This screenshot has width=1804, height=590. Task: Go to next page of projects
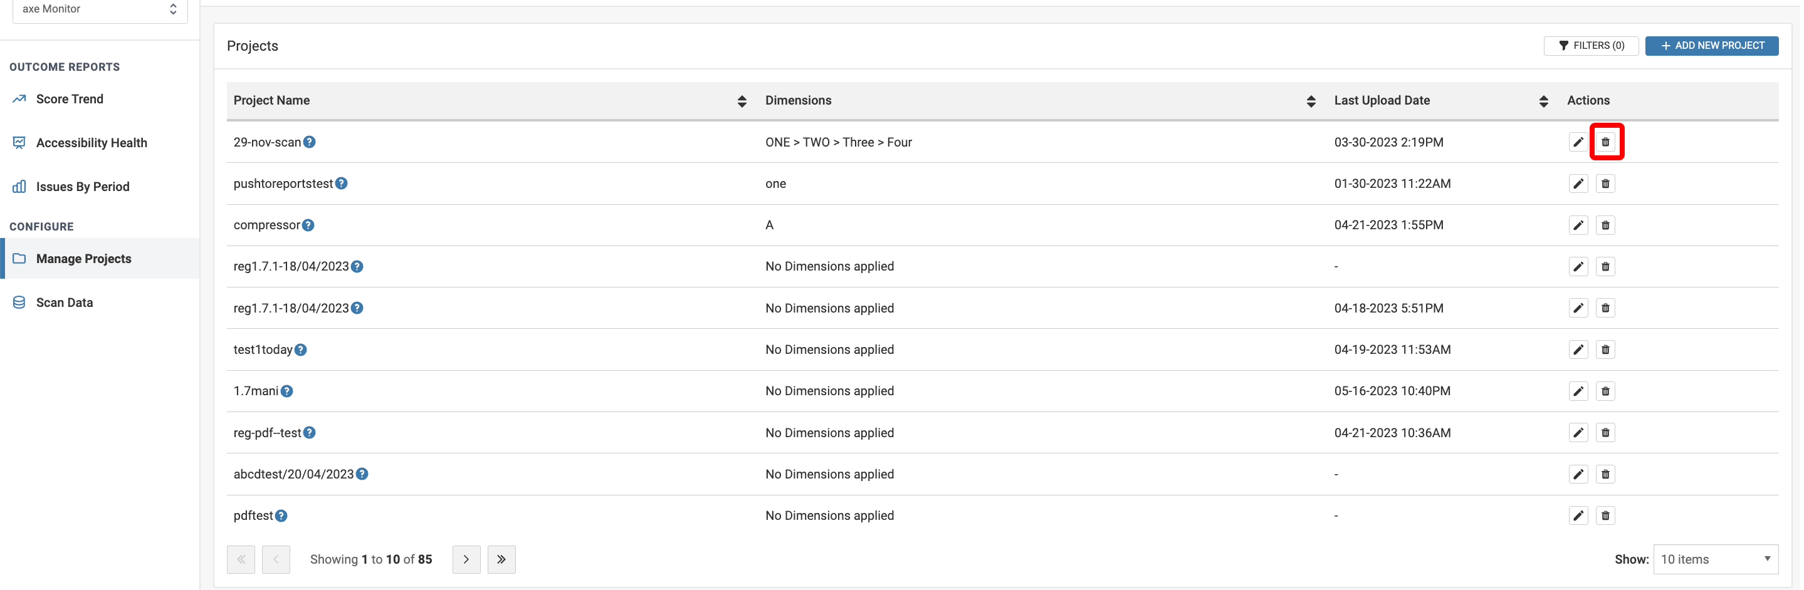[466, 559]
